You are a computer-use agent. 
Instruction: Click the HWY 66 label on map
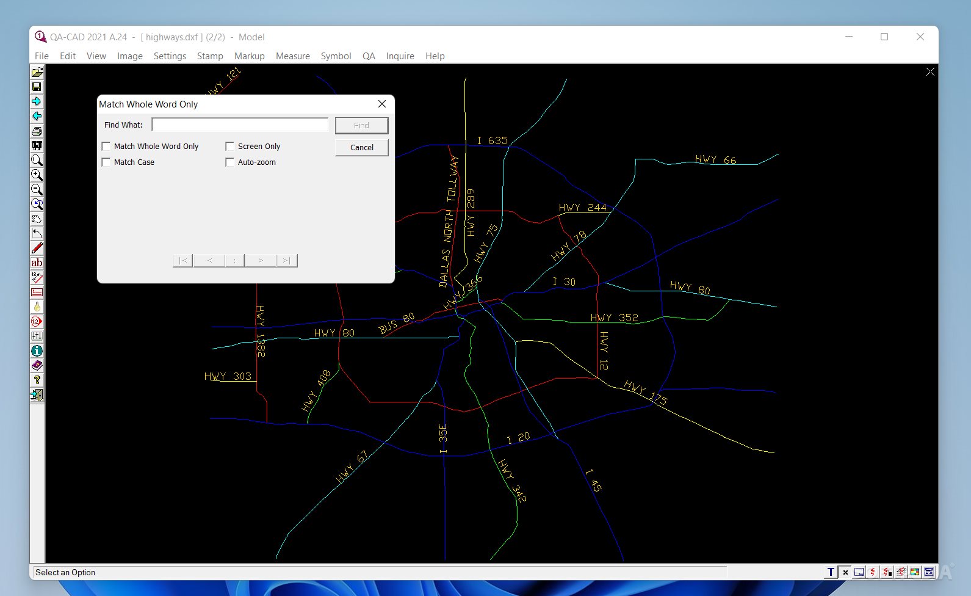(715, 159)
